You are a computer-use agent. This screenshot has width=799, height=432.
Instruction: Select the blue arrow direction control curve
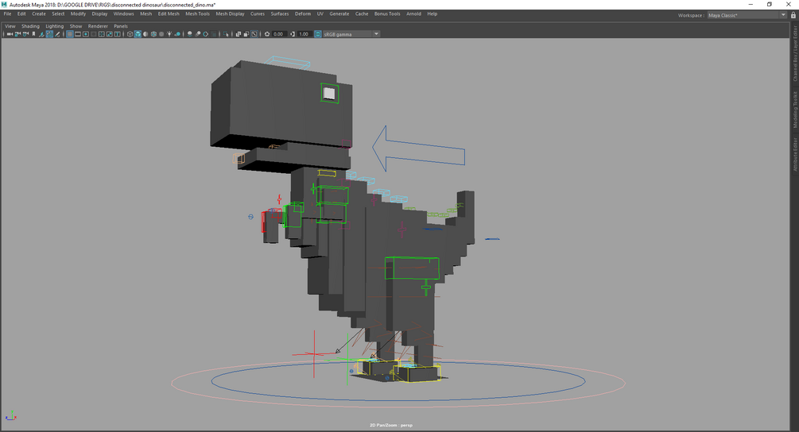pos(418,148)
